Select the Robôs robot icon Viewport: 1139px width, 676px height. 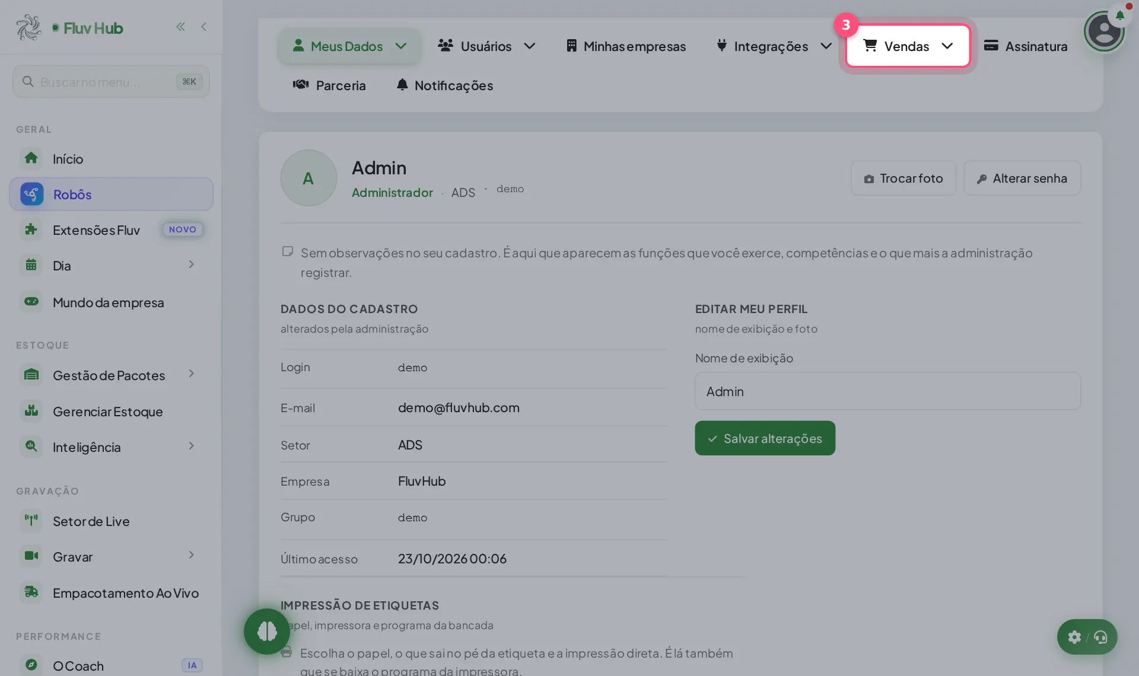pos(31,194)
